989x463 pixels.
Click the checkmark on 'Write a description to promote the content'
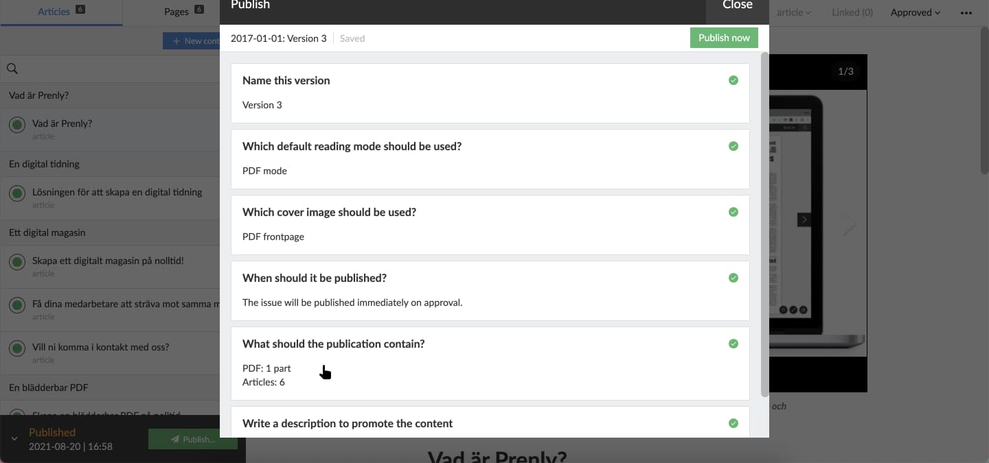click(x=733, y=423)
